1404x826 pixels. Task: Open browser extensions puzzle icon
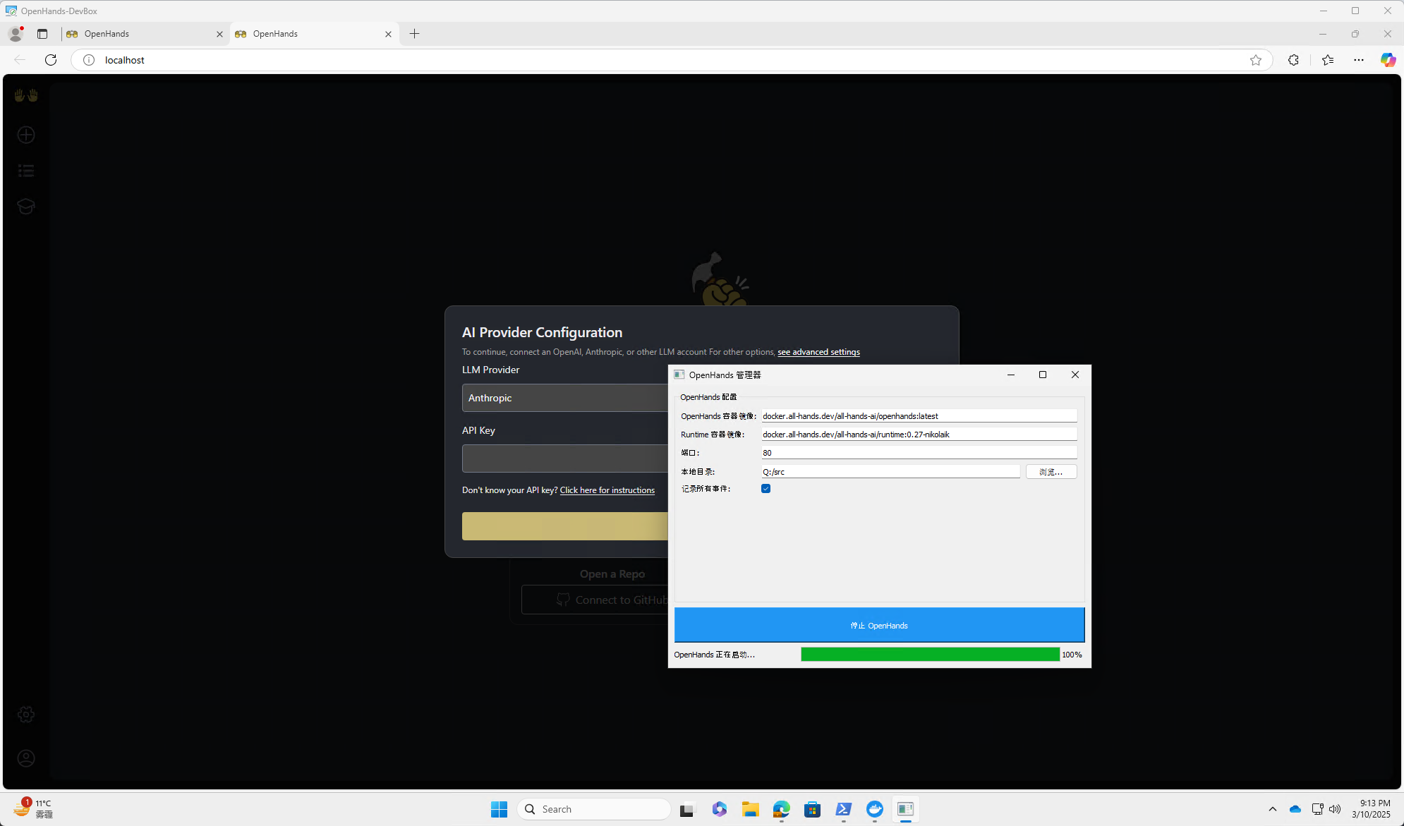point(1293,60)
